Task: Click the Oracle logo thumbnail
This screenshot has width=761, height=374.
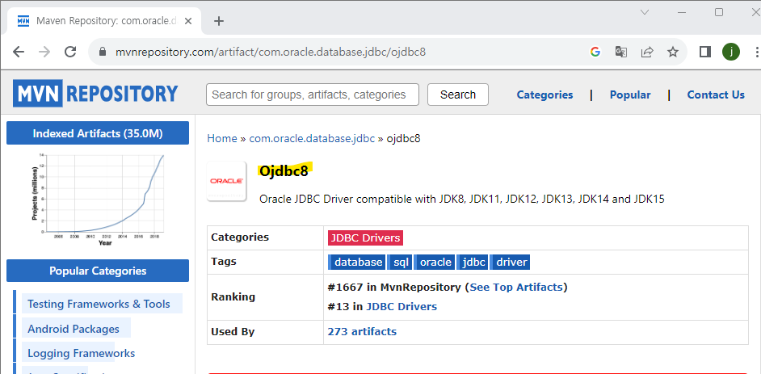Action: click(227, 181)
